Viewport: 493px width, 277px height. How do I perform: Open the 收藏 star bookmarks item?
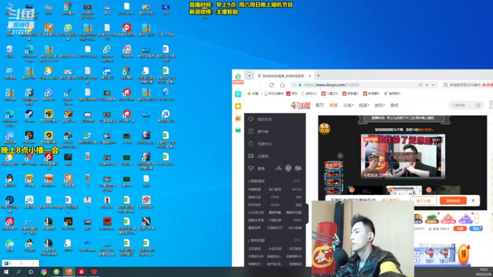click(253, 94)
